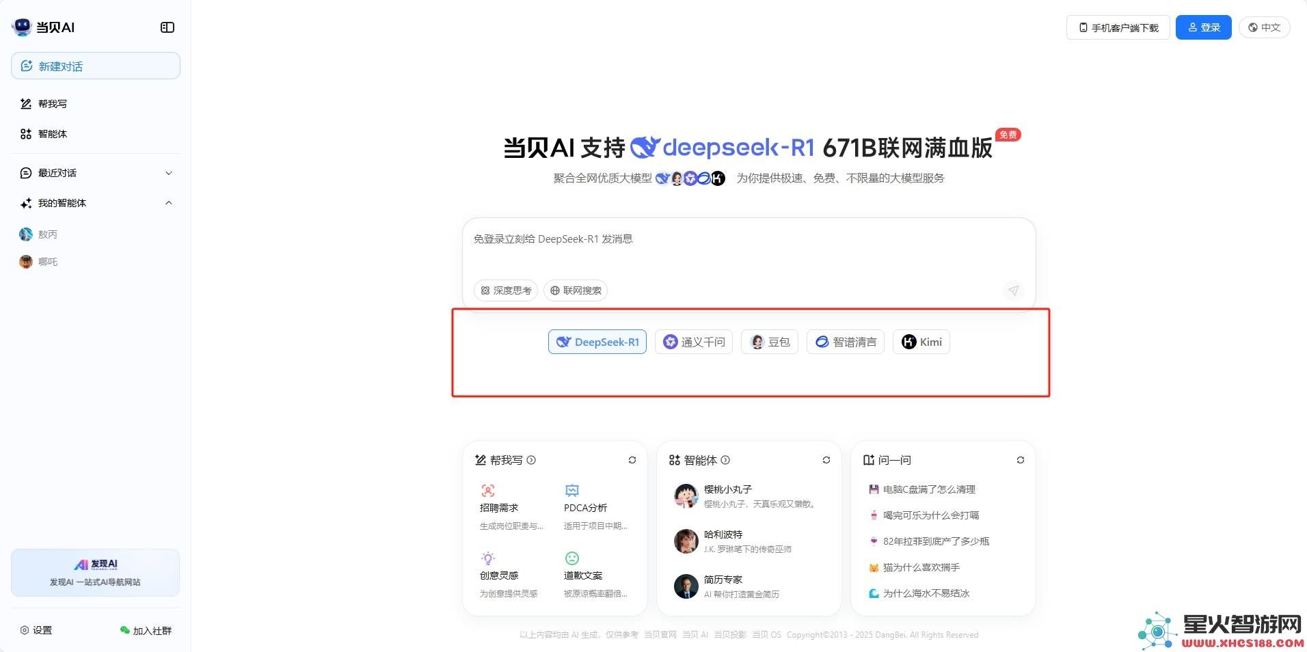Click the 当贝投影 footer link

(x=730, y=635)
